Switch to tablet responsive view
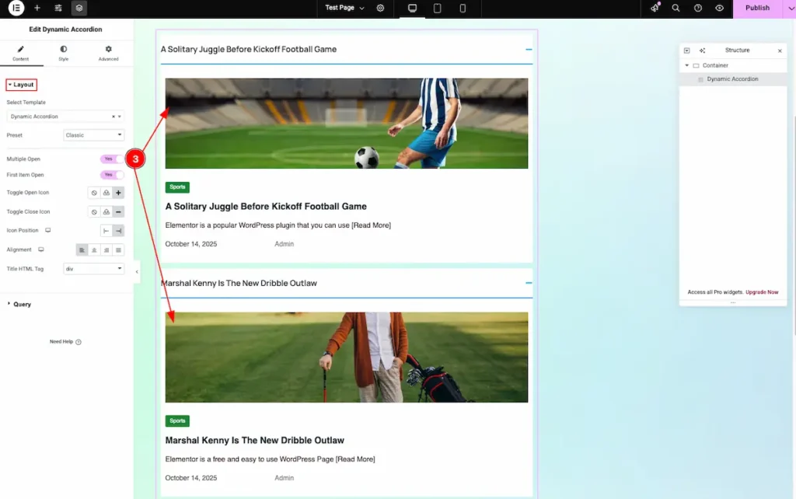 (x=438, y=8)
